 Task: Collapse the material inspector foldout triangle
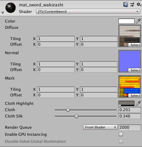tap(2, 13)
